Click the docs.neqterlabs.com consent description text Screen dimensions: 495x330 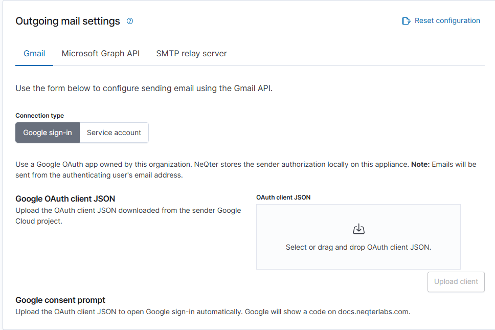(x=213, y=312)
